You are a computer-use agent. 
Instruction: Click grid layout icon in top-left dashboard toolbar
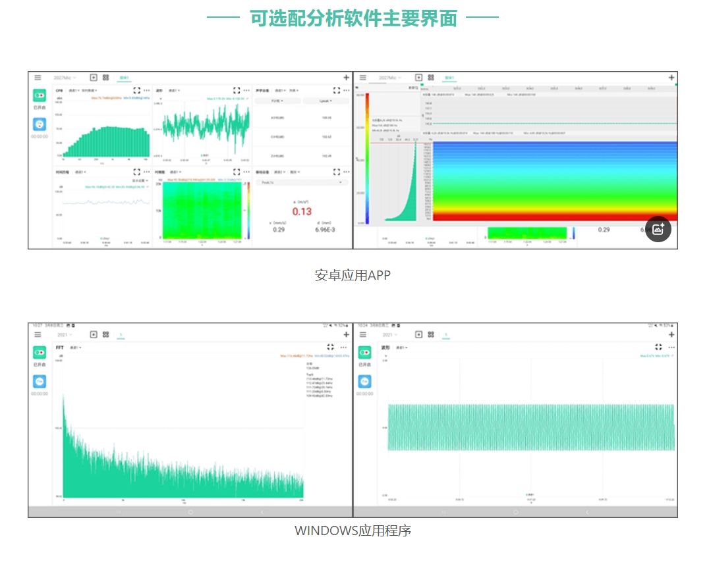point(105,78)
